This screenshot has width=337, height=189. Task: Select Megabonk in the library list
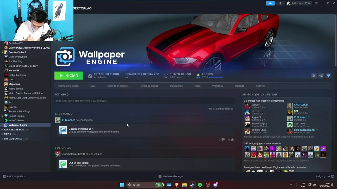coord(14,84)
